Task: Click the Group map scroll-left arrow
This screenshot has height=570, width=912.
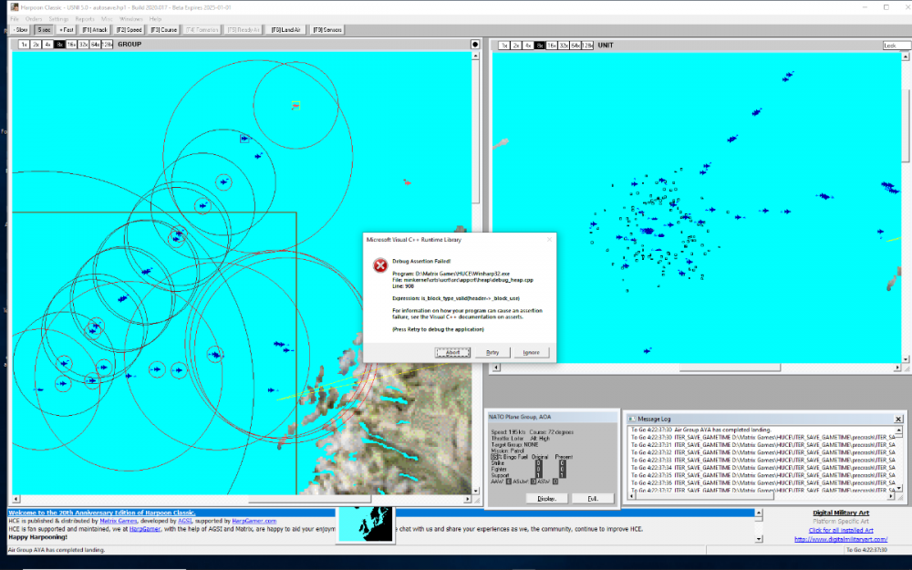Action: [x=16, y=499]
